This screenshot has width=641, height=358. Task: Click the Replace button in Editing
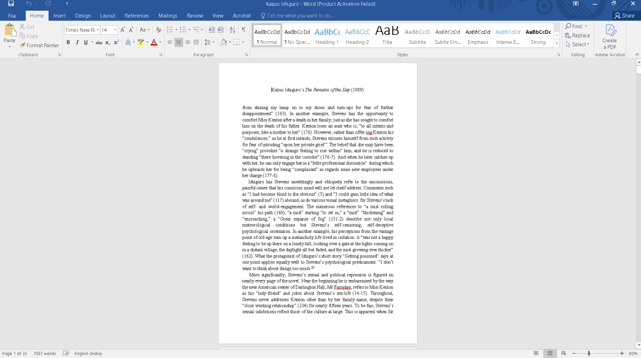click(577, 35)
